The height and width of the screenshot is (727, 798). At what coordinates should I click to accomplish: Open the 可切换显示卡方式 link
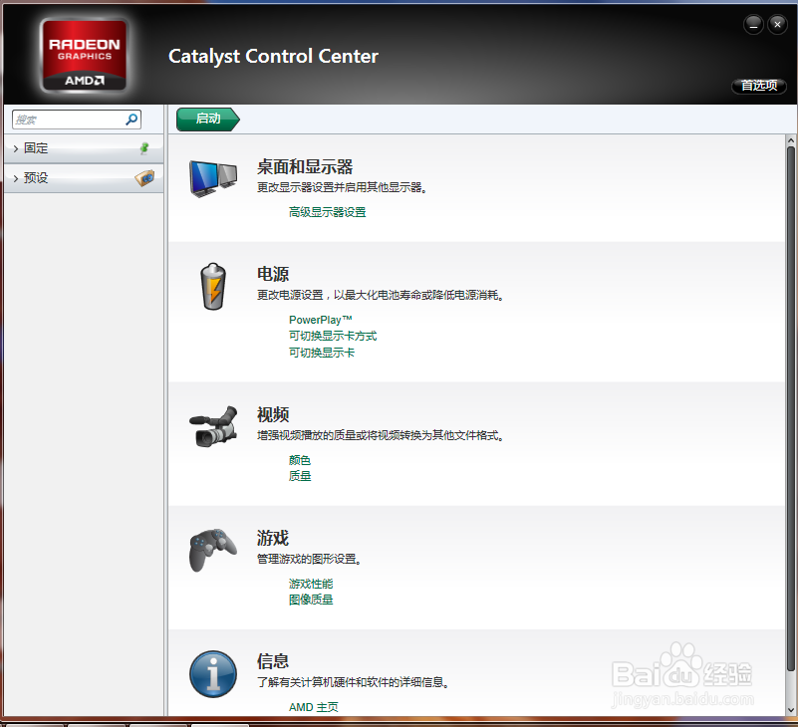333,336
